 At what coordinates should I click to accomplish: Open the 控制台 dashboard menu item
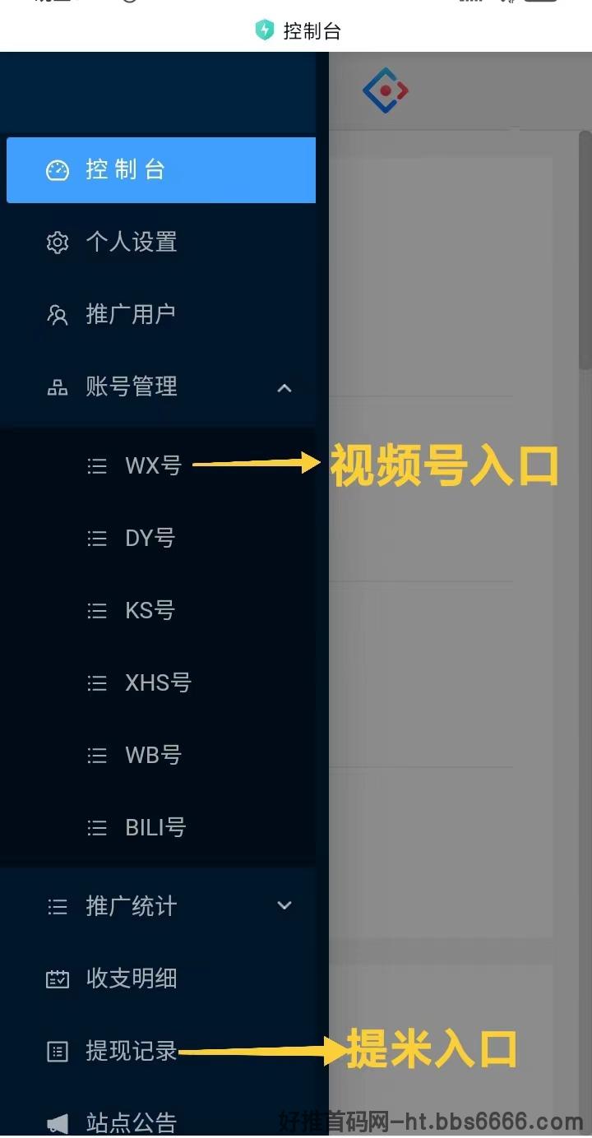[x=161, y=170]
